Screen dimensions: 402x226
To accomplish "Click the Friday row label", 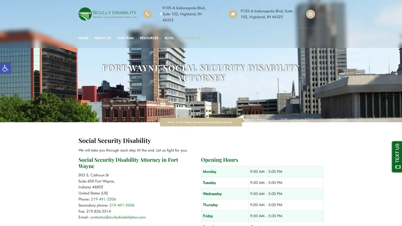I will tap(208, 216).
